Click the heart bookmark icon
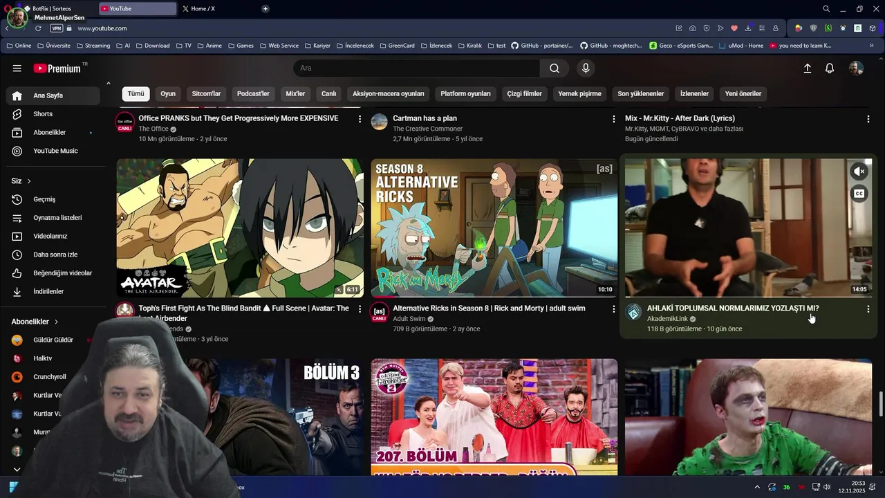This screenshot has height=498, width=885. point(734,28)
